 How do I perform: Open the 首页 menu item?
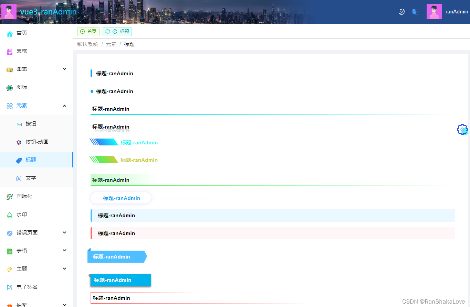[36, 33]
